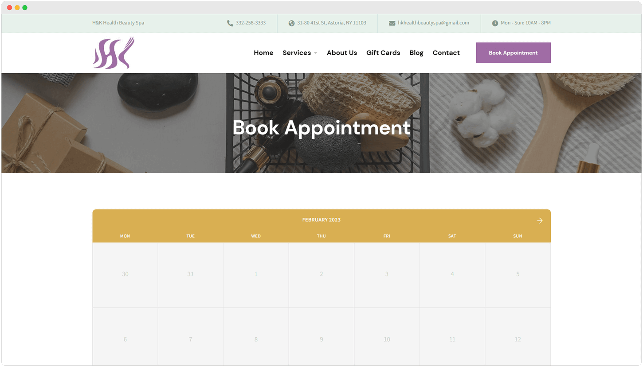Screen dimensions: 643x367
Task: Select calendar day 8
Action: pyautogui.click(x=256, y=337)
